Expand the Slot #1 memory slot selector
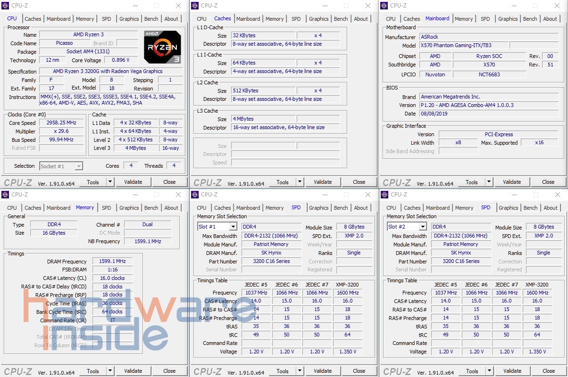This screenshot has width=568, height=377. [x=233, y=227]
